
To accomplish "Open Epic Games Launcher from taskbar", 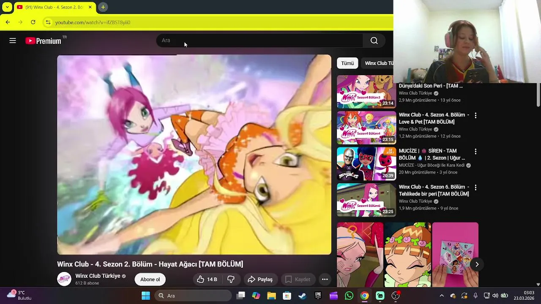I will [x=318, y=296].
